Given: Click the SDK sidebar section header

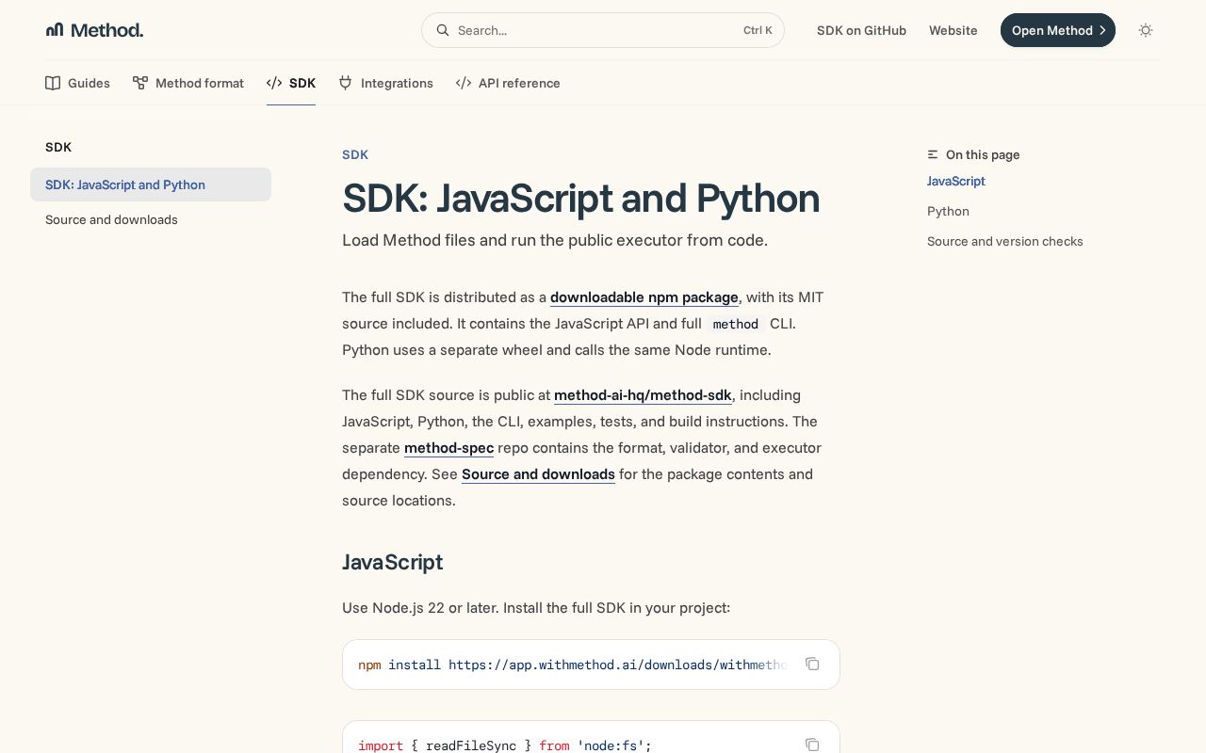Looking at the screenshot, I should (58, 147).
